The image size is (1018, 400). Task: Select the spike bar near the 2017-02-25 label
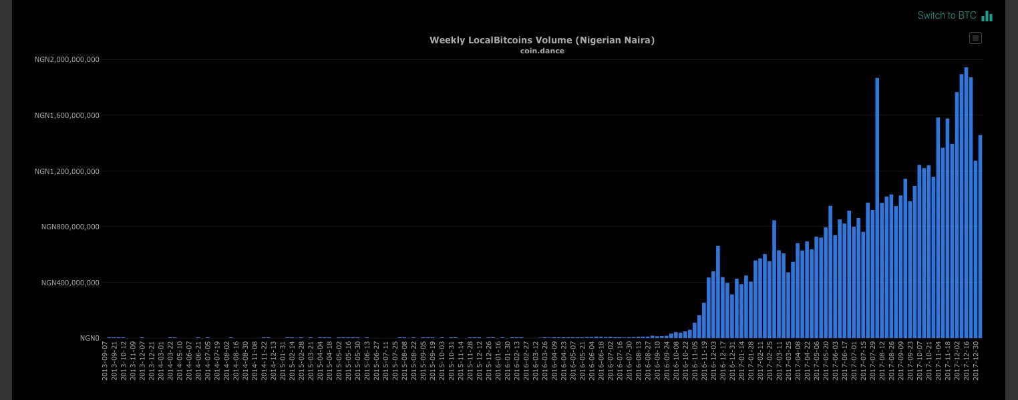[774, 279]
